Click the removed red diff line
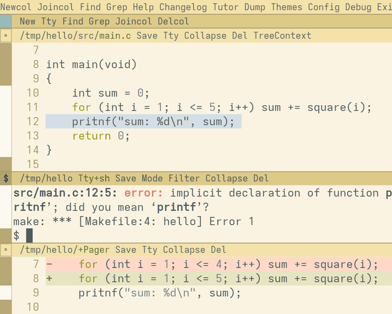The width and height of the screenshot is (392, 314). coord(219,264)
